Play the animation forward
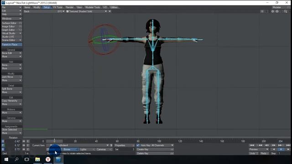This screenshot has height=164, width=292. (x=288, y=149)
